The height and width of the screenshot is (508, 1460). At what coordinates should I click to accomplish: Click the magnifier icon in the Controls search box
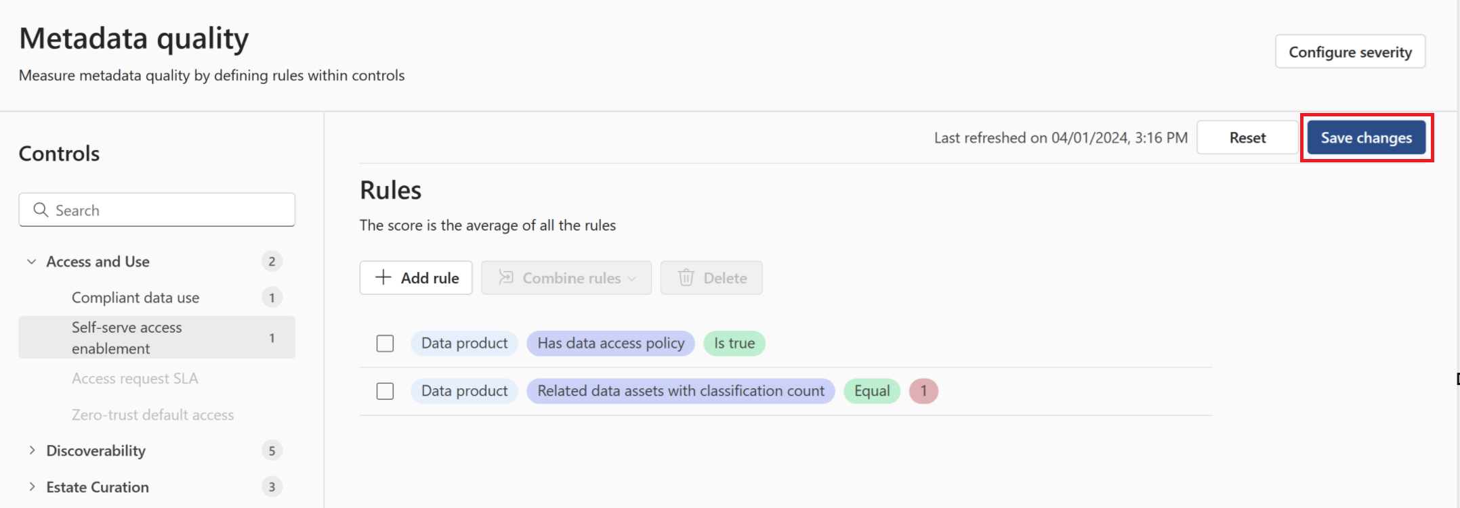click(x=41, y=210)
